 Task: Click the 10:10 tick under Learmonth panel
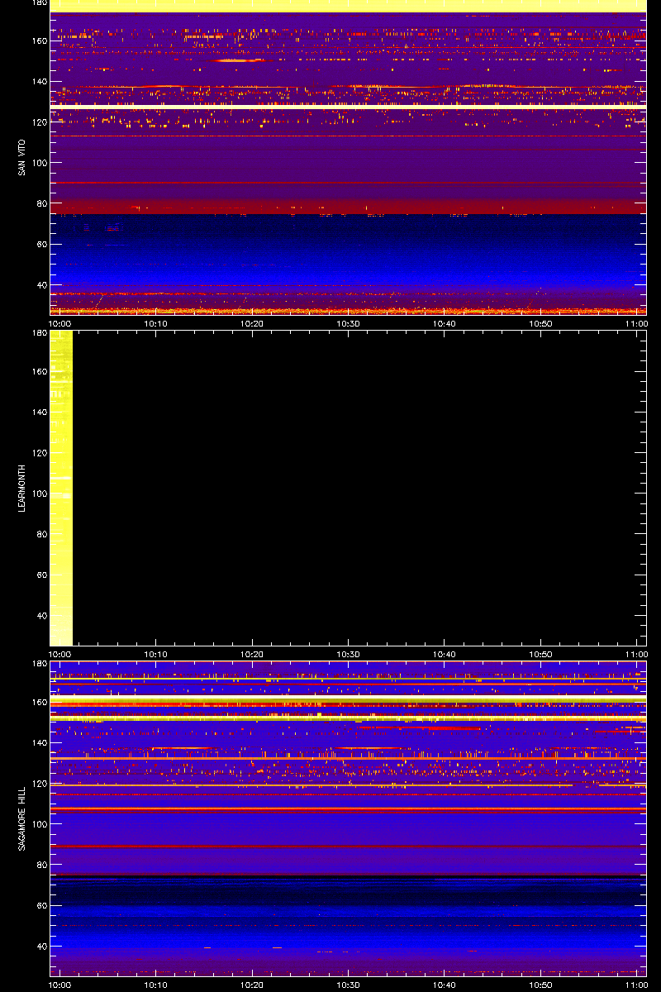(x=156, y=654)
